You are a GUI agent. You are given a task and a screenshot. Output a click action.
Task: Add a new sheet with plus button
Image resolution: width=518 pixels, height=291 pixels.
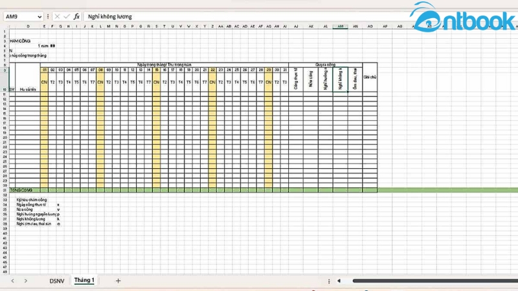point(118,281)
